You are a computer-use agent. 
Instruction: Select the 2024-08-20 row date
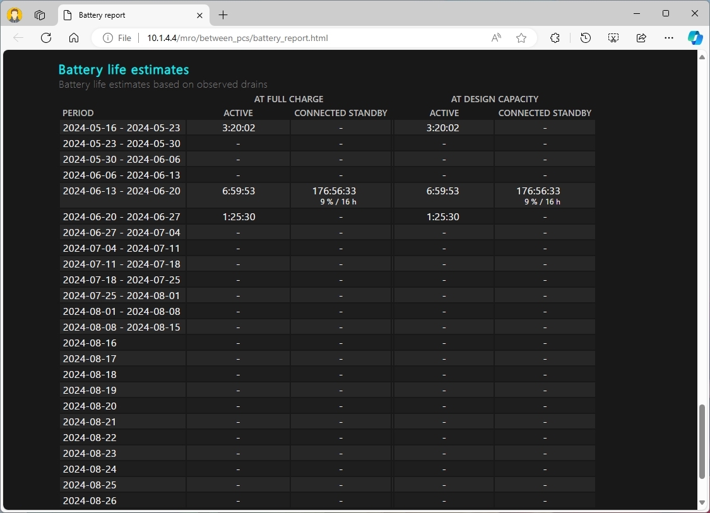point(90,406)
